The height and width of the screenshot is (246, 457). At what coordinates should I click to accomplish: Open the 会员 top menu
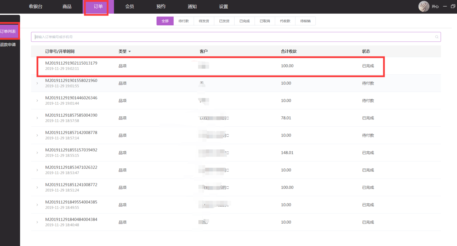(x=129, y=7)
